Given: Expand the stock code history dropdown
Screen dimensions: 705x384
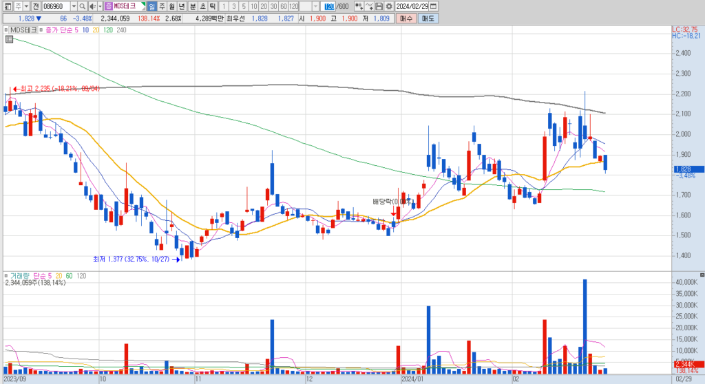Looking at the screenshot, I should coord(74,6).
